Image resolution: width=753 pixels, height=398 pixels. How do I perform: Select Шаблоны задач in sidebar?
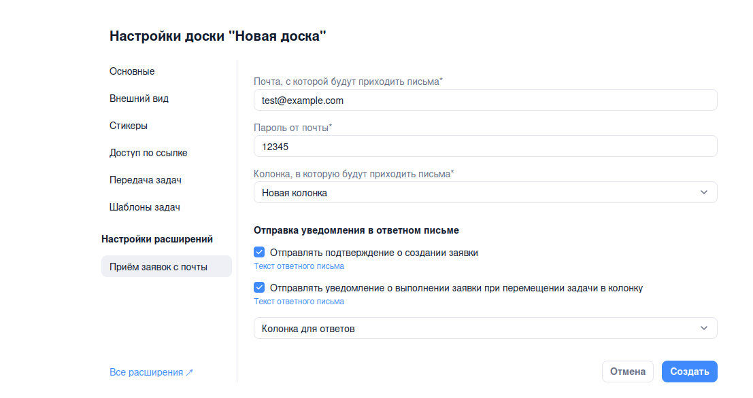click(x=144, y=207)
